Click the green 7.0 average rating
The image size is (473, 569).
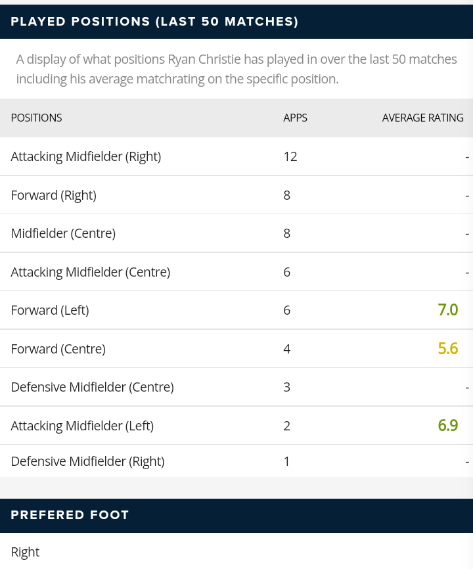point(447,310)
